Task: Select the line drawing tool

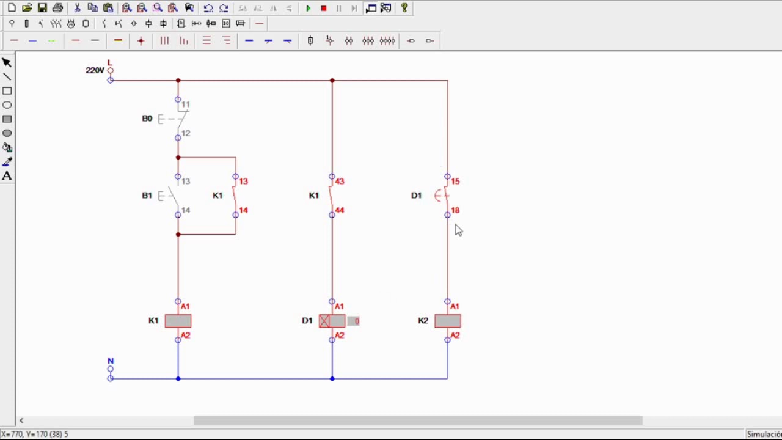Action: [7, 77]
